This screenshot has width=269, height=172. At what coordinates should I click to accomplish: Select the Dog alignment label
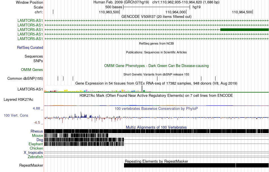click(x=40, y=140)
